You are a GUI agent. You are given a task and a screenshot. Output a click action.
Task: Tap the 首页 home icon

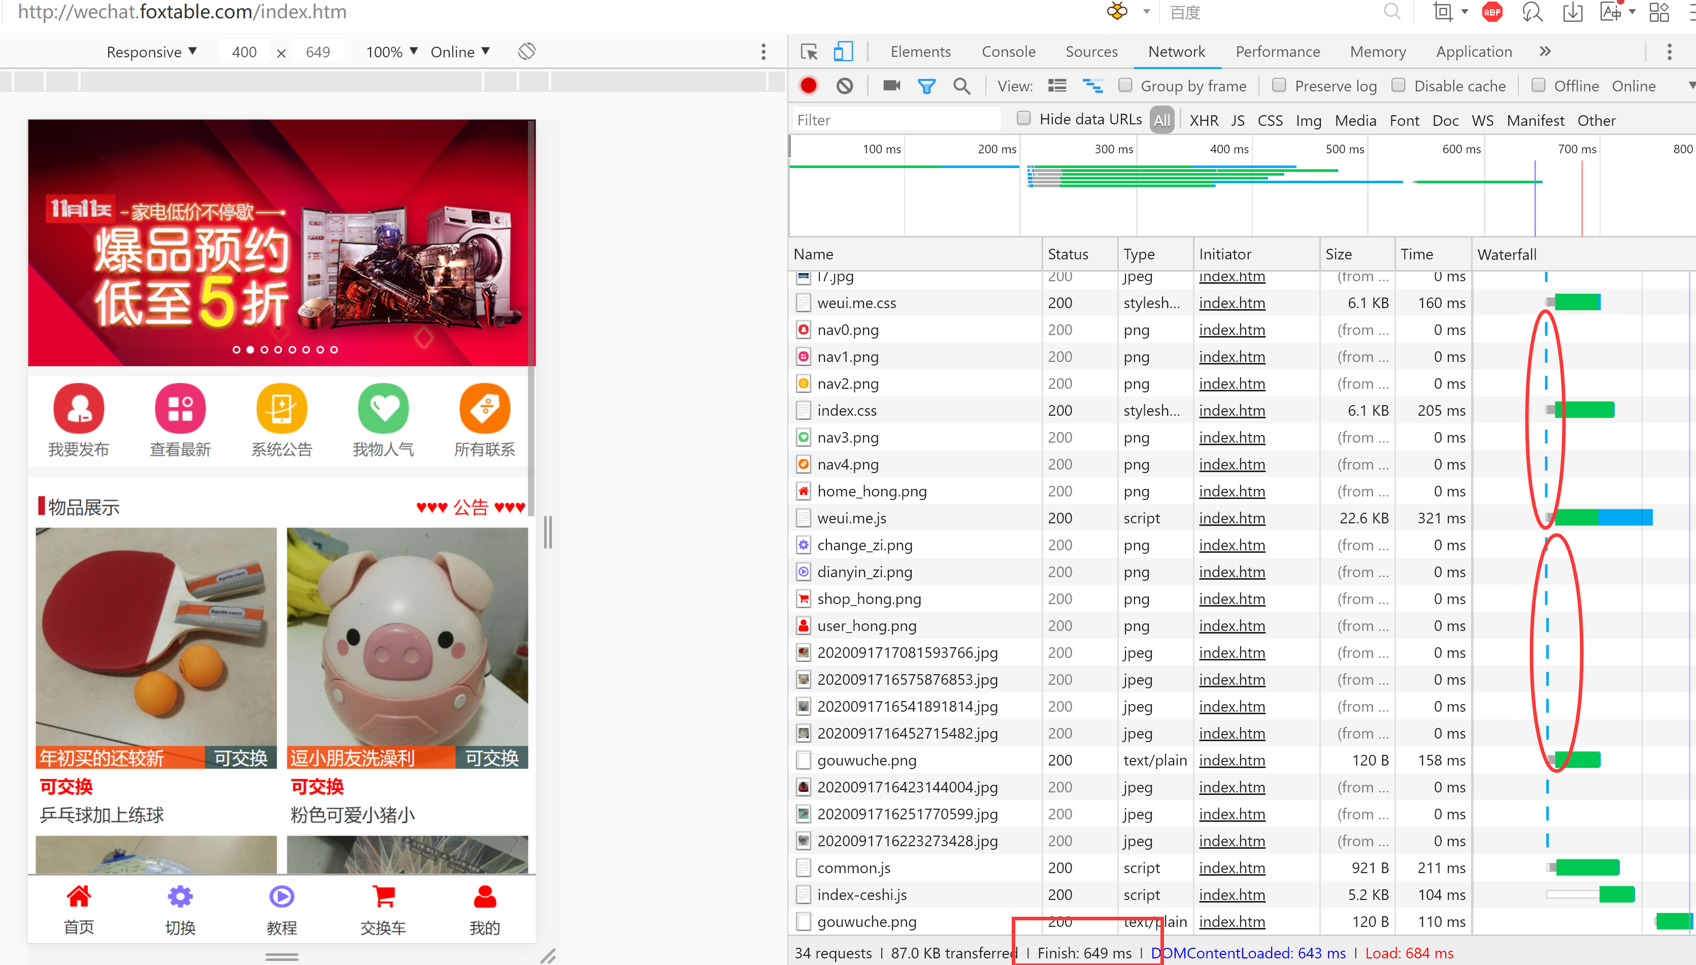[79, 896]
